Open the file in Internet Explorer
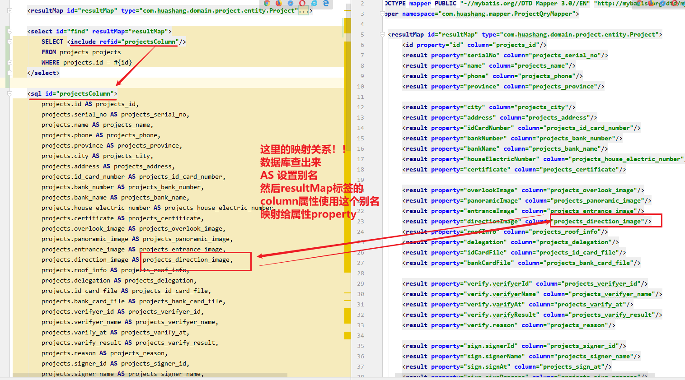685x380 pixels. (x=315, y=3)
